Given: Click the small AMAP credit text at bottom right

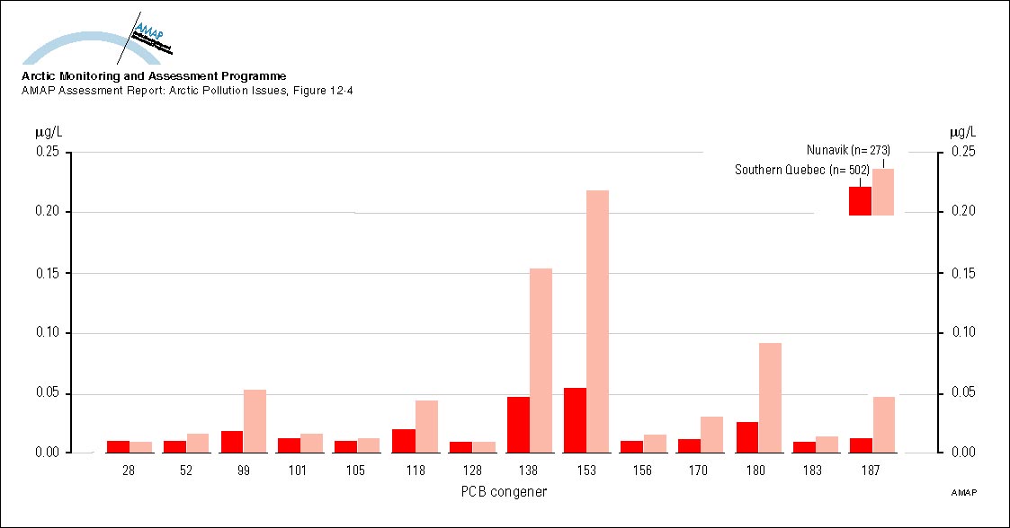Looking at the screenshot, I should 962,493.
